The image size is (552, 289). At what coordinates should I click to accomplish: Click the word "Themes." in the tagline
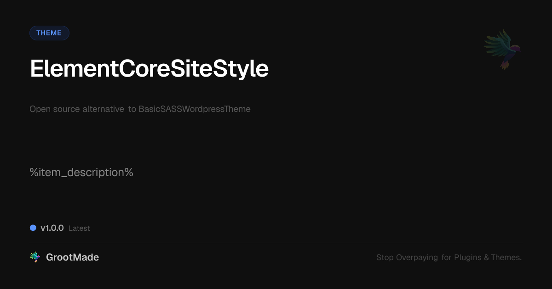[x=506, y=258]
